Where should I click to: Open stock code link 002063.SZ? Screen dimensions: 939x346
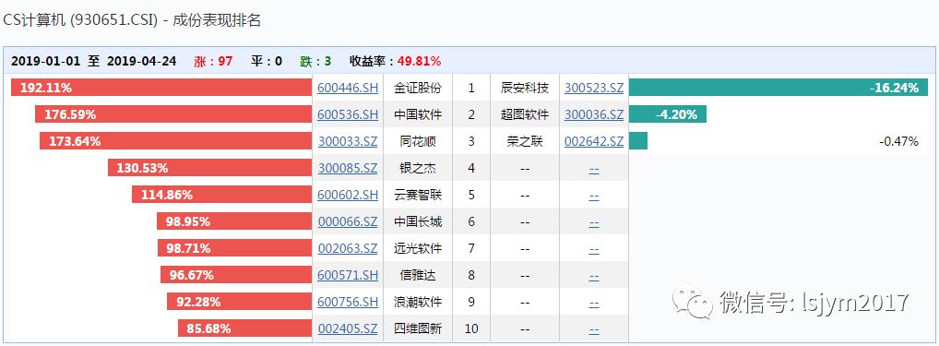348,248
